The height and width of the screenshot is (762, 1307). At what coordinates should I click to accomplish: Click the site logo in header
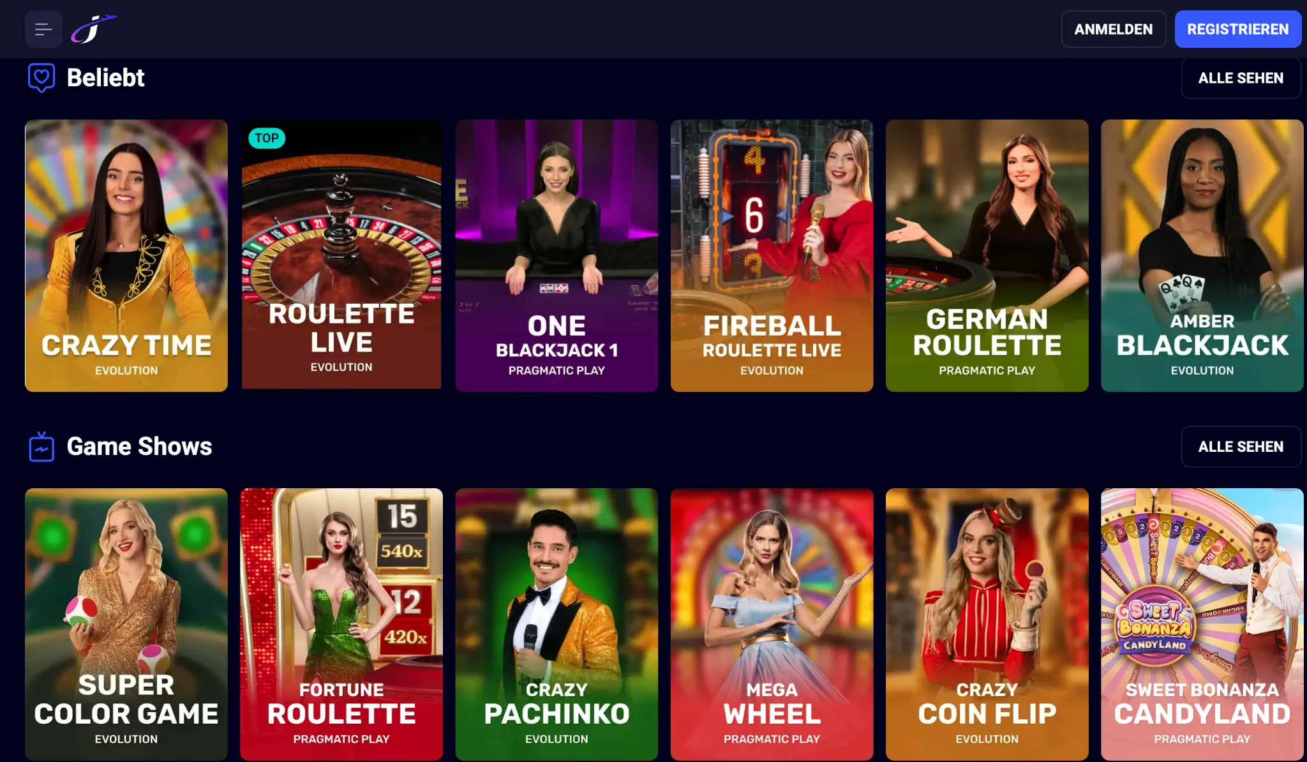click(94, 29)
